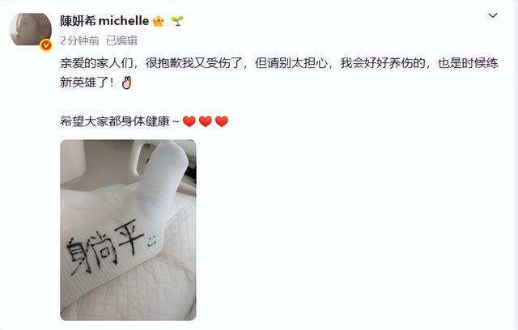Click the orange verified V badge

point(46,45)
